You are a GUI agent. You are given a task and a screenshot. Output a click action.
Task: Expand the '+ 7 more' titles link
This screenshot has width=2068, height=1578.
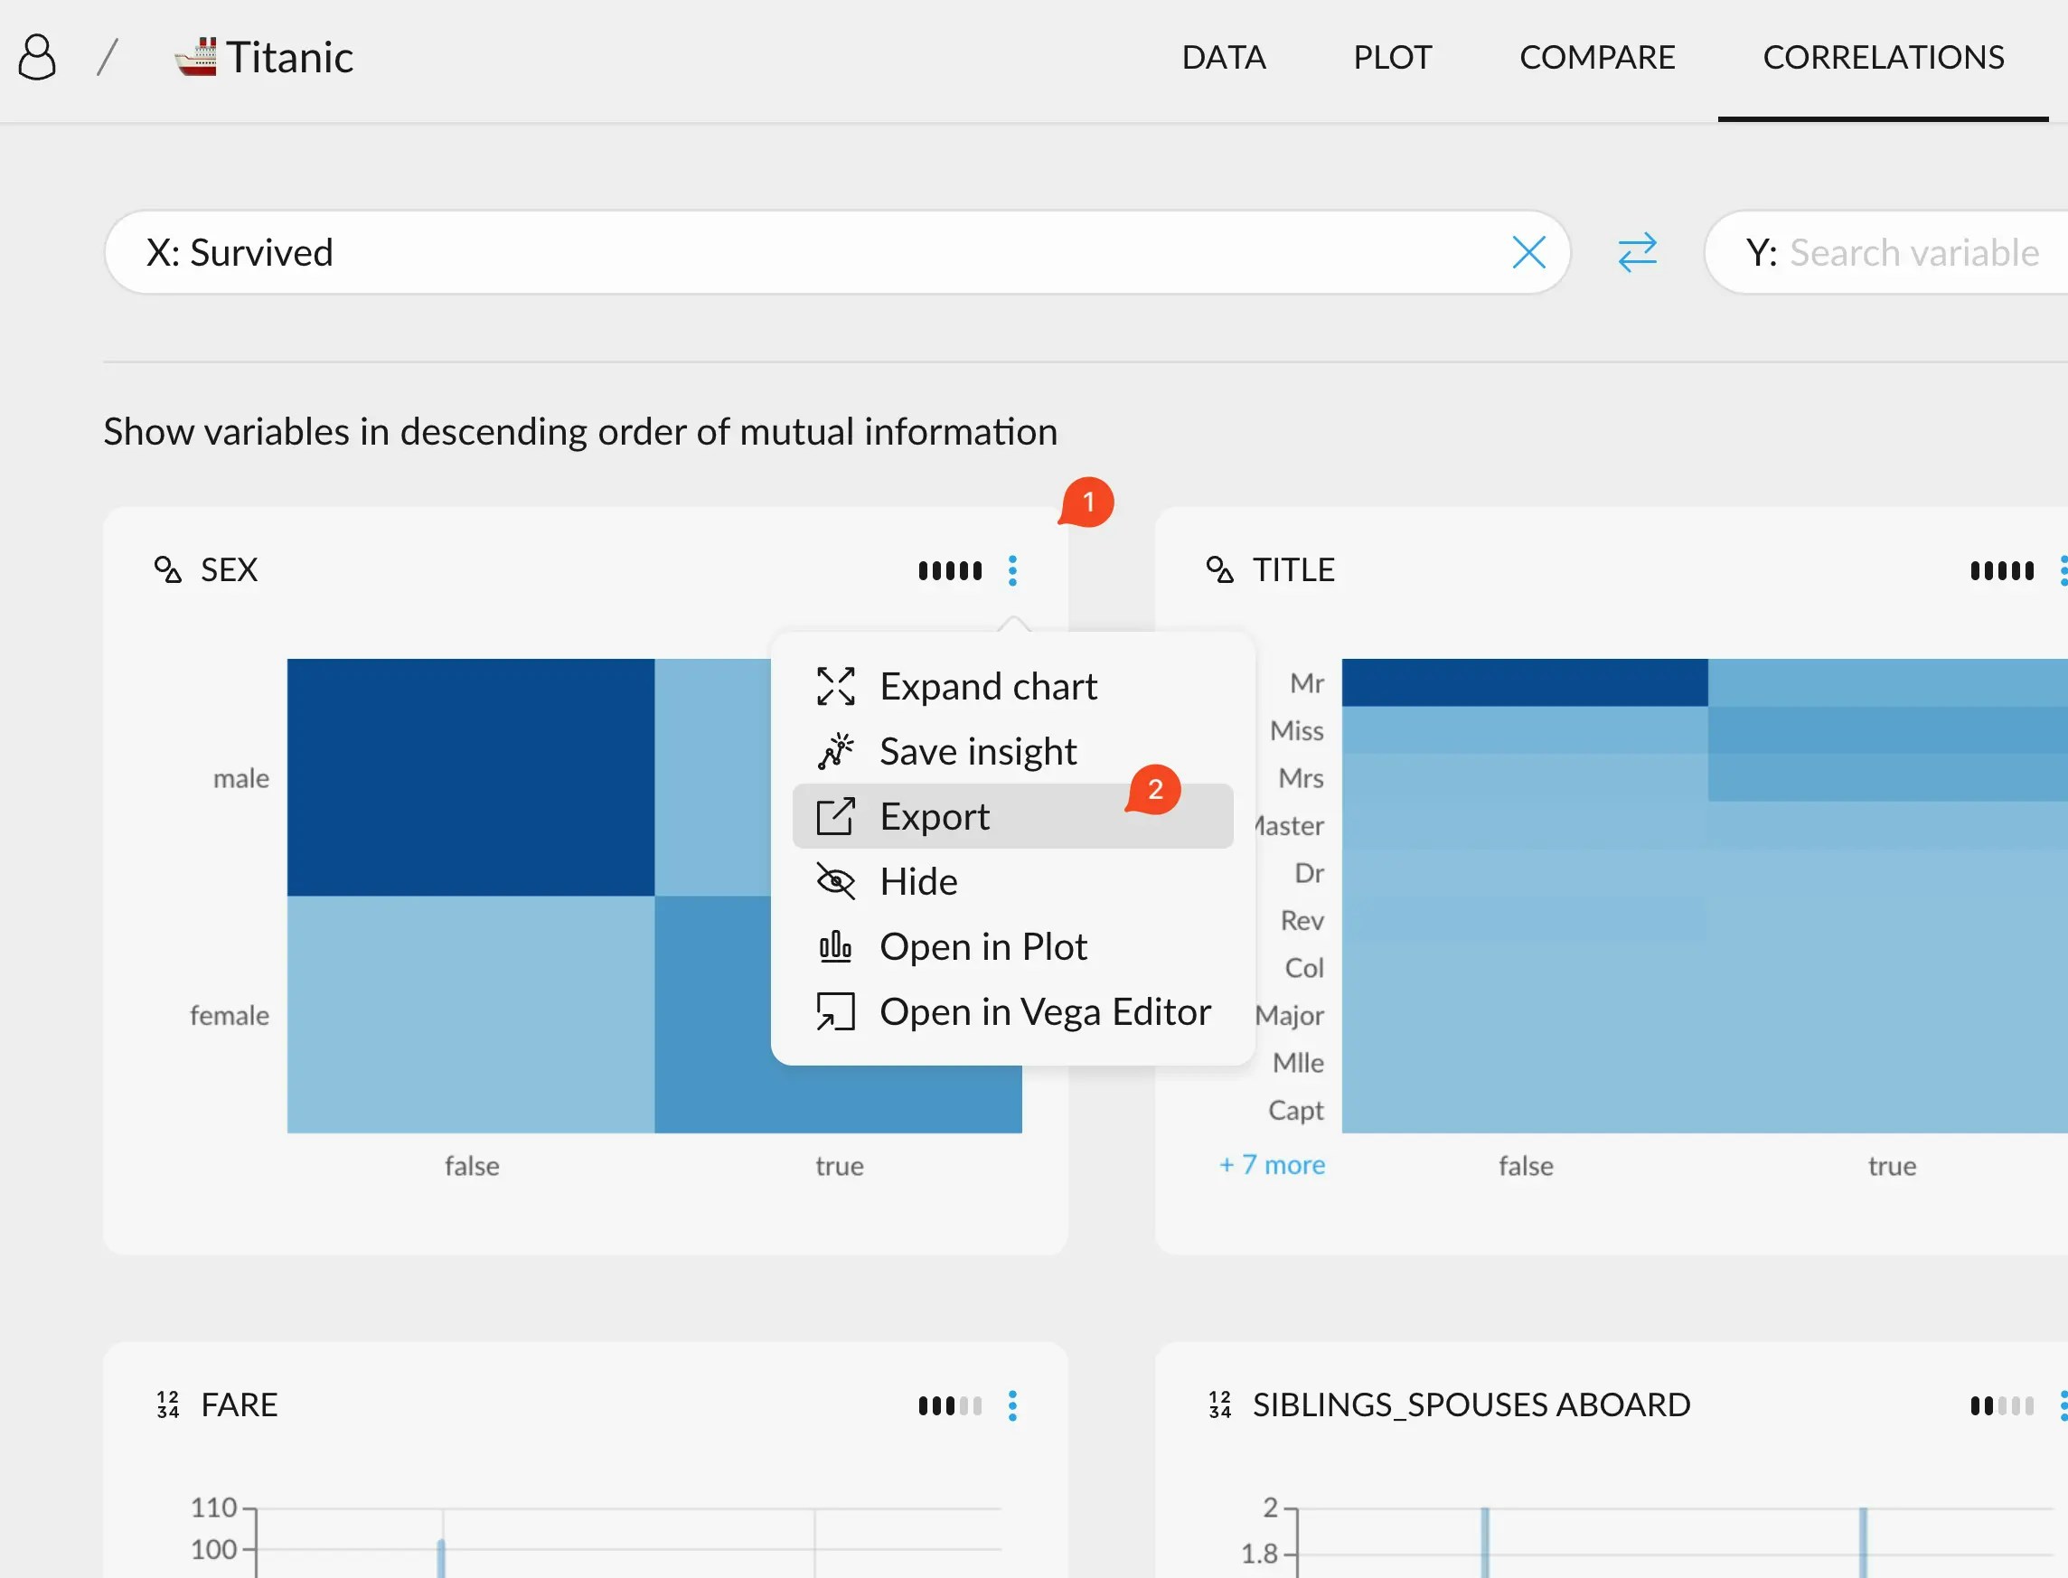point(1272,1164)
